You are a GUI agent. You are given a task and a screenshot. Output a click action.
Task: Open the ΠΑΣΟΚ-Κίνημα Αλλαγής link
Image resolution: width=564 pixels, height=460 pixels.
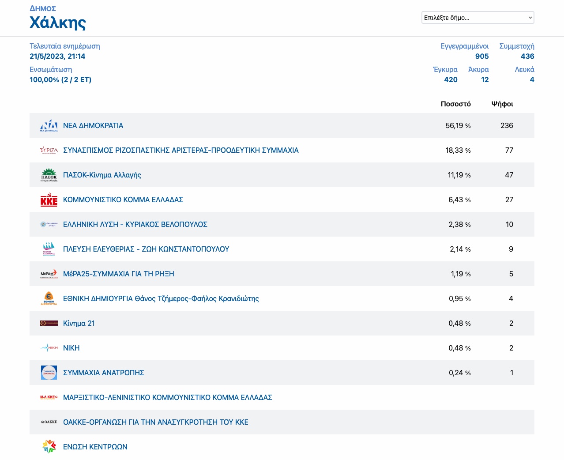pos(102,175)
